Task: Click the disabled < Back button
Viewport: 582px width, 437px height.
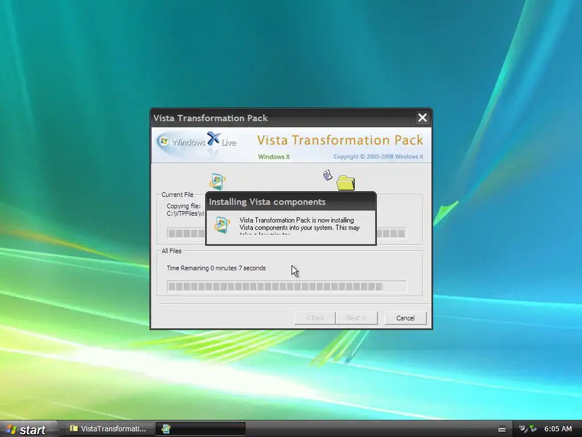Action: (x=315, y=318)
